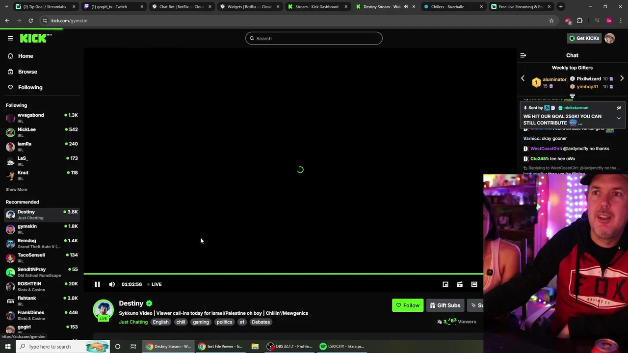Click the gaming tag

coord(201,322)
